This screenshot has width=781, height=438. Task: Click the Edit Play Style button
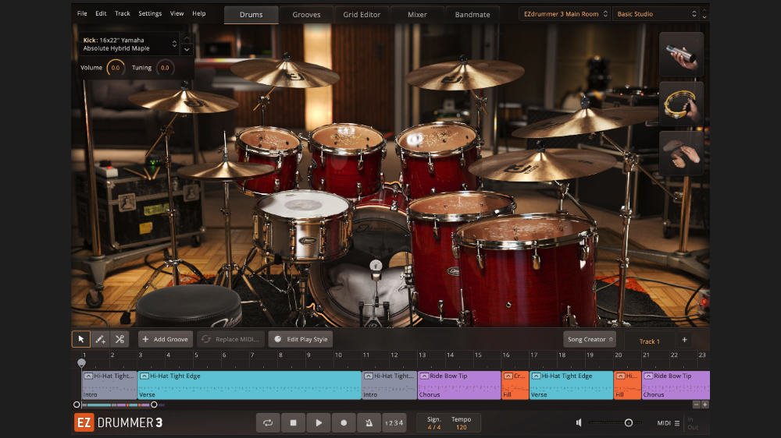[x=301, y=340]
